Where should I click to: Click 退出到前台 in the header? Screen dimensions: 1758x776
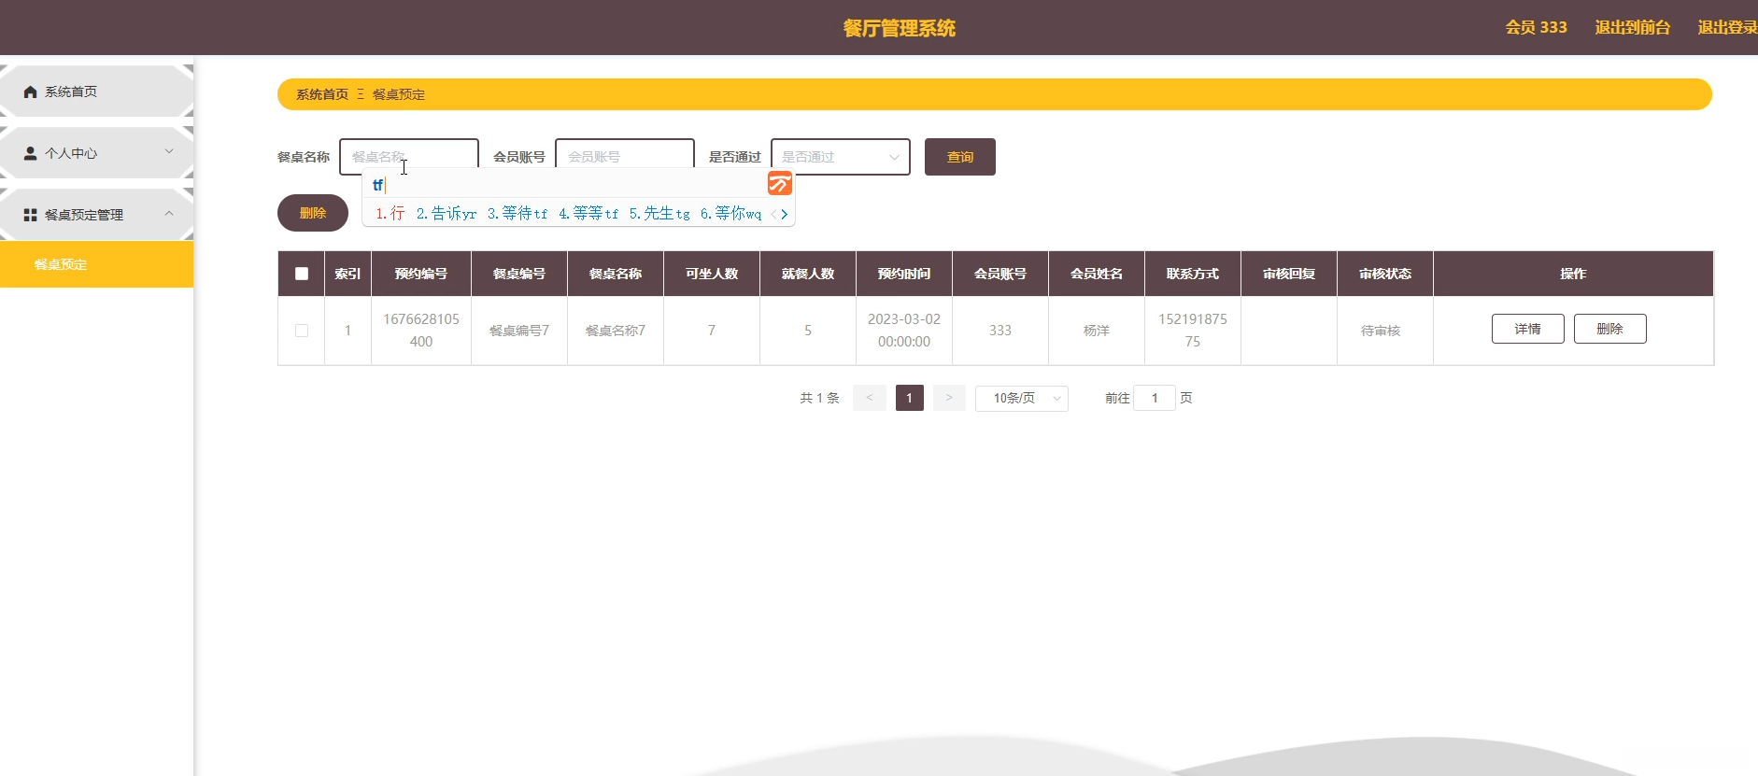point(1633,27)
